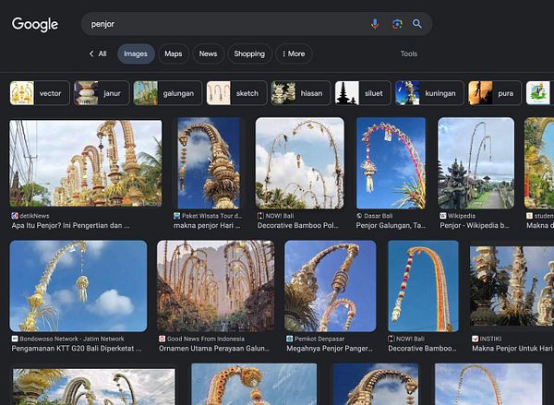Open 'makna penjor Hari' result link
554x405 pixels.
pyautogui.click(x=207, y=225)
